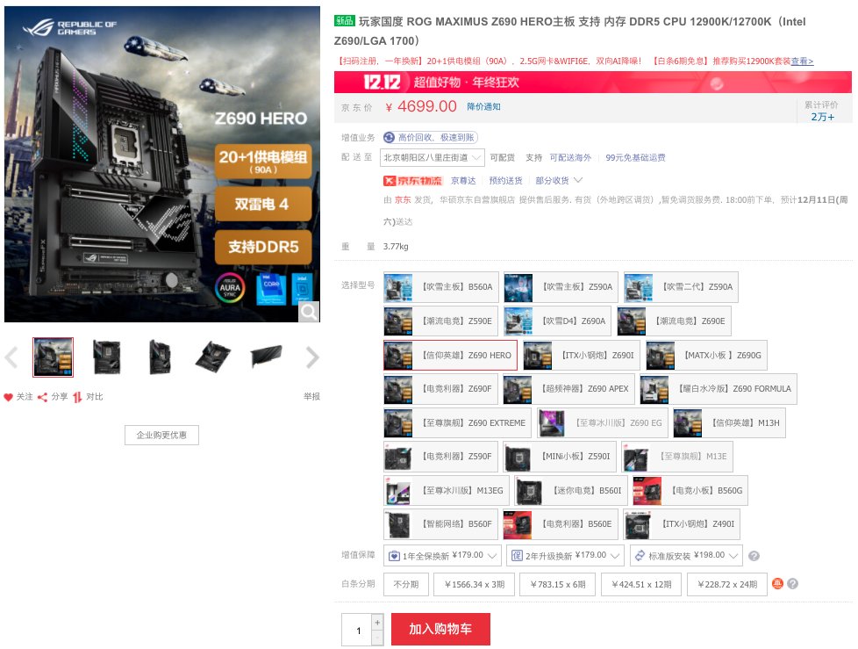Select second motherboard thumbnail
Image resolution: width=858 pixels, height=649 pixels.
[107, 357]
